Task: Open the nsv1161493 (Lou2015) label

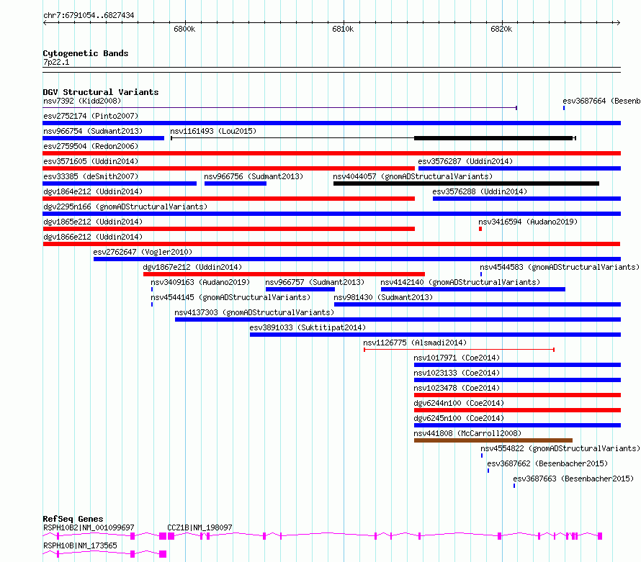Action: coord(213,131)
